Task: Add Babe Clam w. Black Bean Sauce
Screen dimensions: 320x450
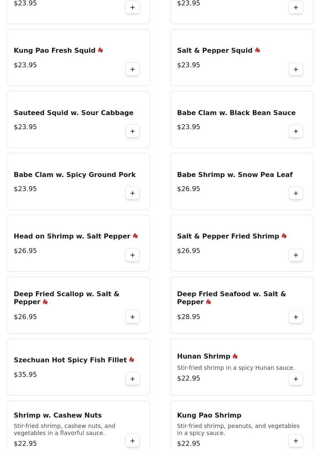Action: (x=296, y=131)
